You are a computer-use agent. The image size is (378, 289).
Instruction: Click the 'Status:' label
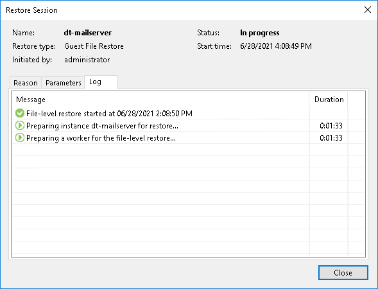coord(209,33)
